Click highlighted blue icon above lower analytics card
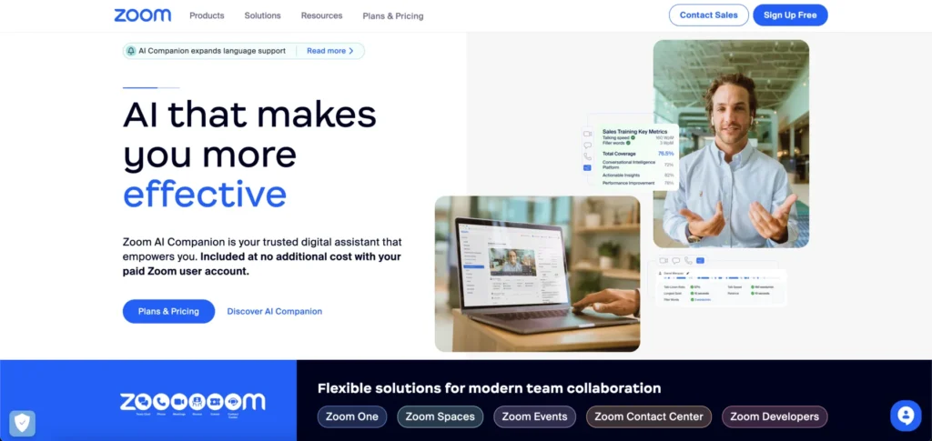 click(700, 261)
